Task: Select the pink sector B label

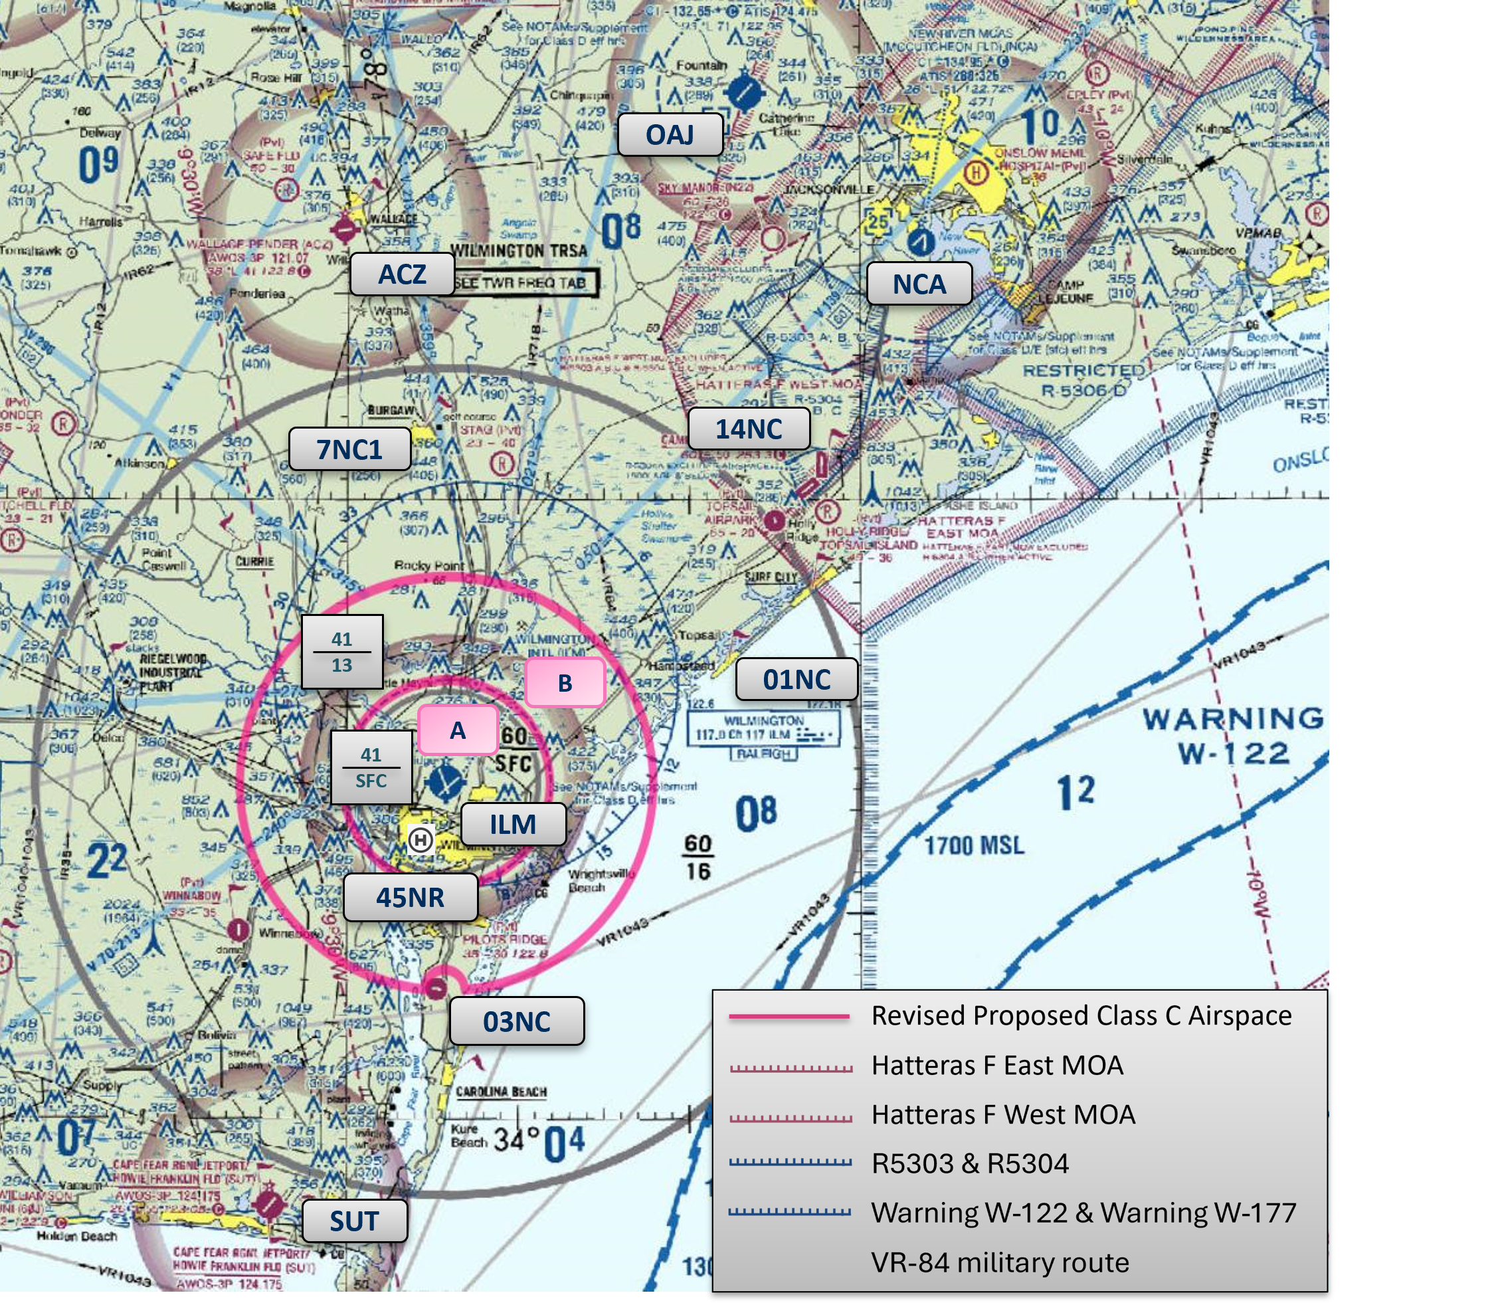Action: [565, 683]
